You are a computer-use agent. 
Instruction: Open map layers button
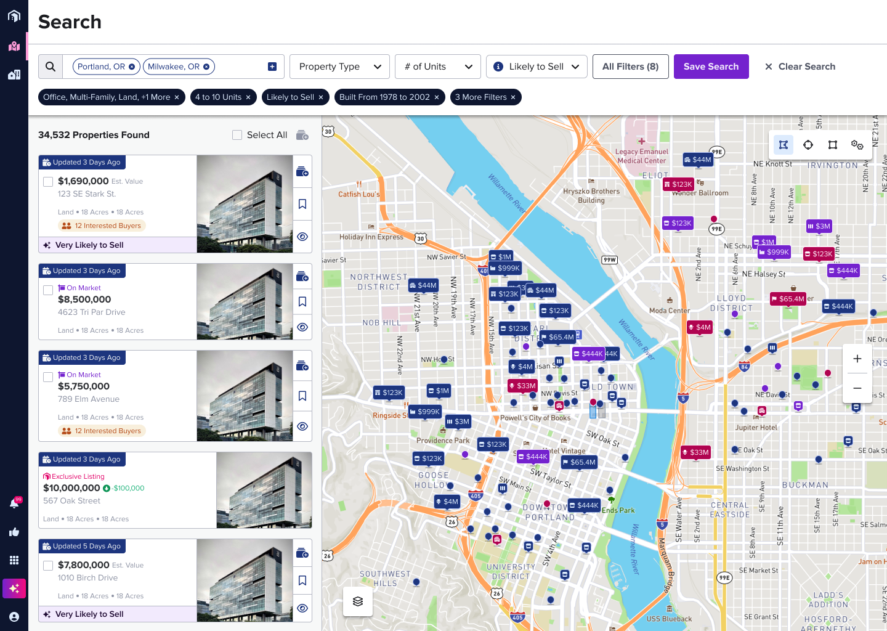click(358, 601)
